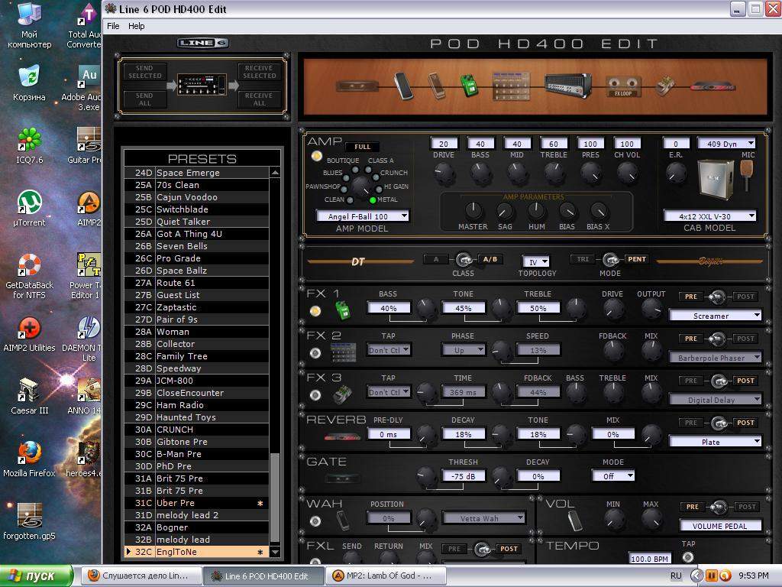Viewport: 782px width, 587px height.
Task: Open the Angel F-Ball 100 amp model dropdown
Action: point(363,216)
